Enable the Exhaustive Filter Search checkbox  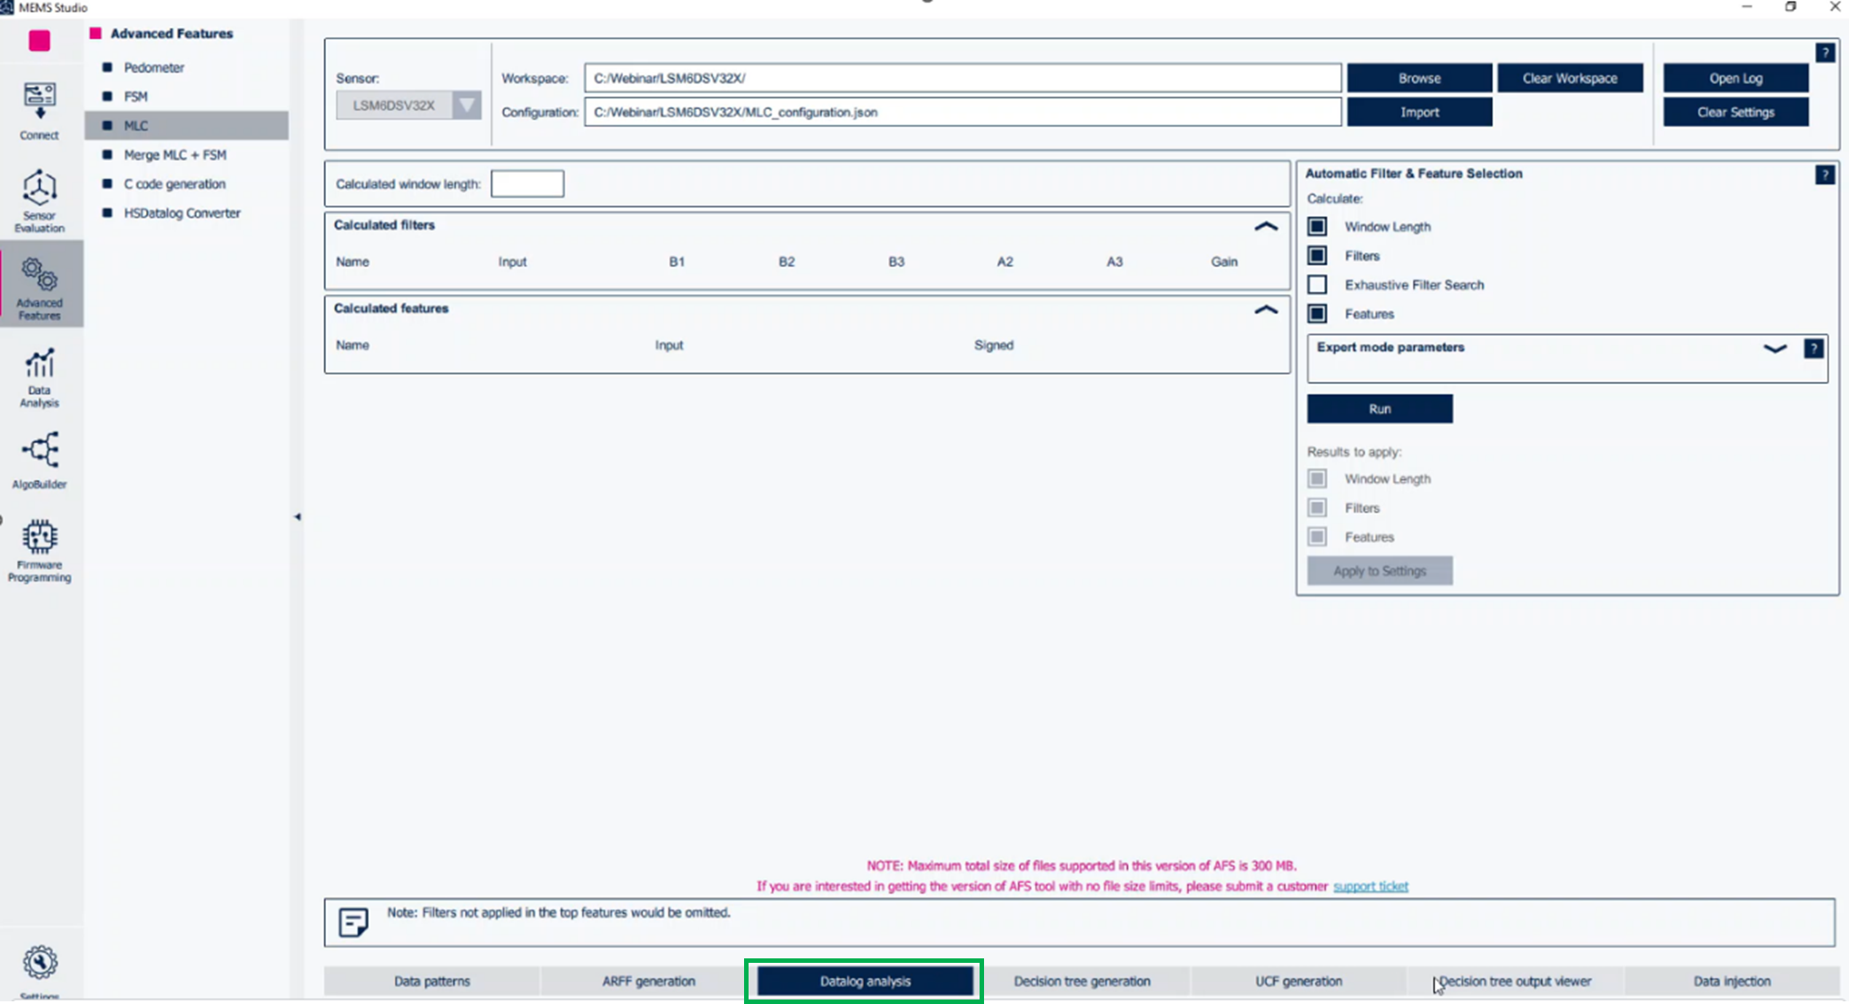pyautogui.click(x=1317, y=285)
